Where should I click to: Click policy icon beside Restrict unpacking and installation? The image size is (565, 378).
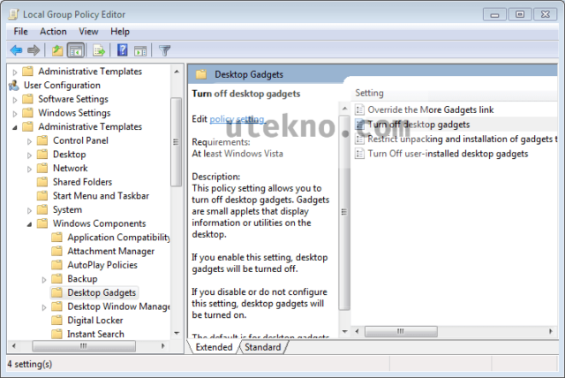pyautogui.click(x=359, y=139)
